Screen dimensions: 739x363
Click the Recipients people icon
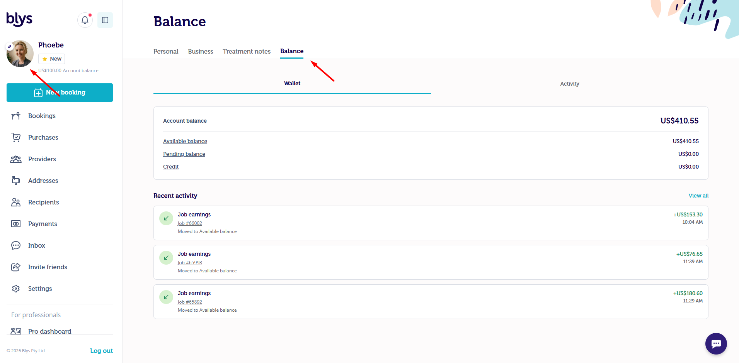pos(16,202)
